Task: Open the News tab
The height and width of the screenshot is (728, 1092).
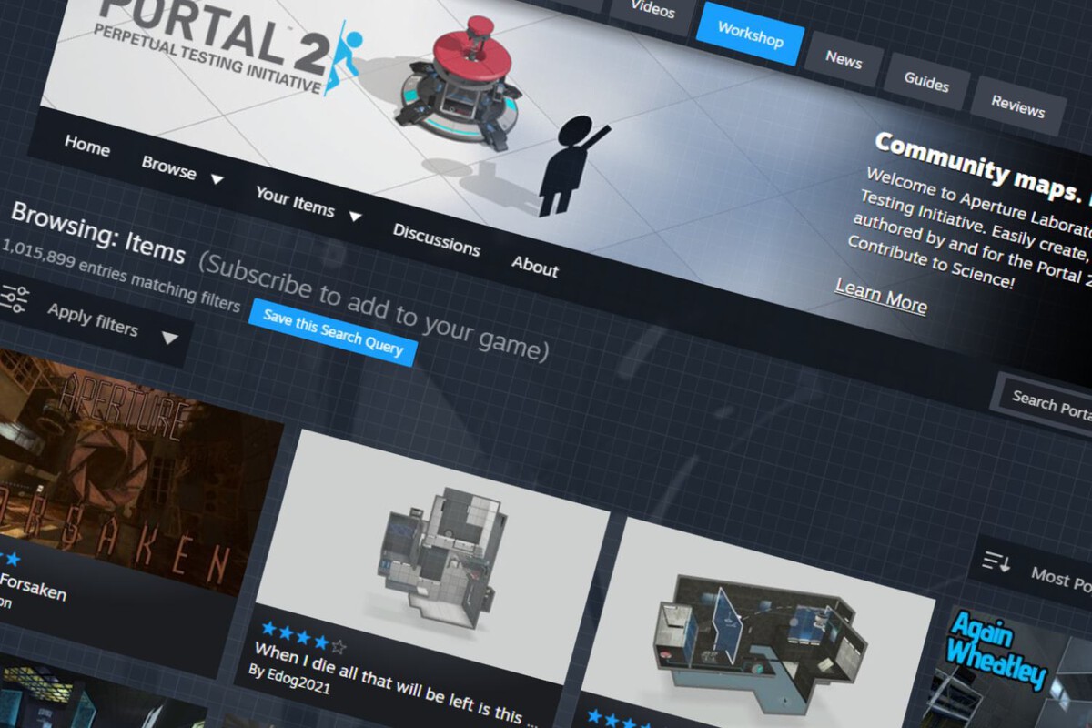Action: point(844,60)
